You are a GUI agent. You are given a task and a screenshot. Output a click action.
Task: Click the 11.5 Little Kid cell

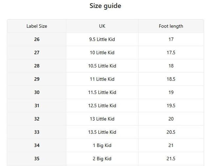pos(102,92)
